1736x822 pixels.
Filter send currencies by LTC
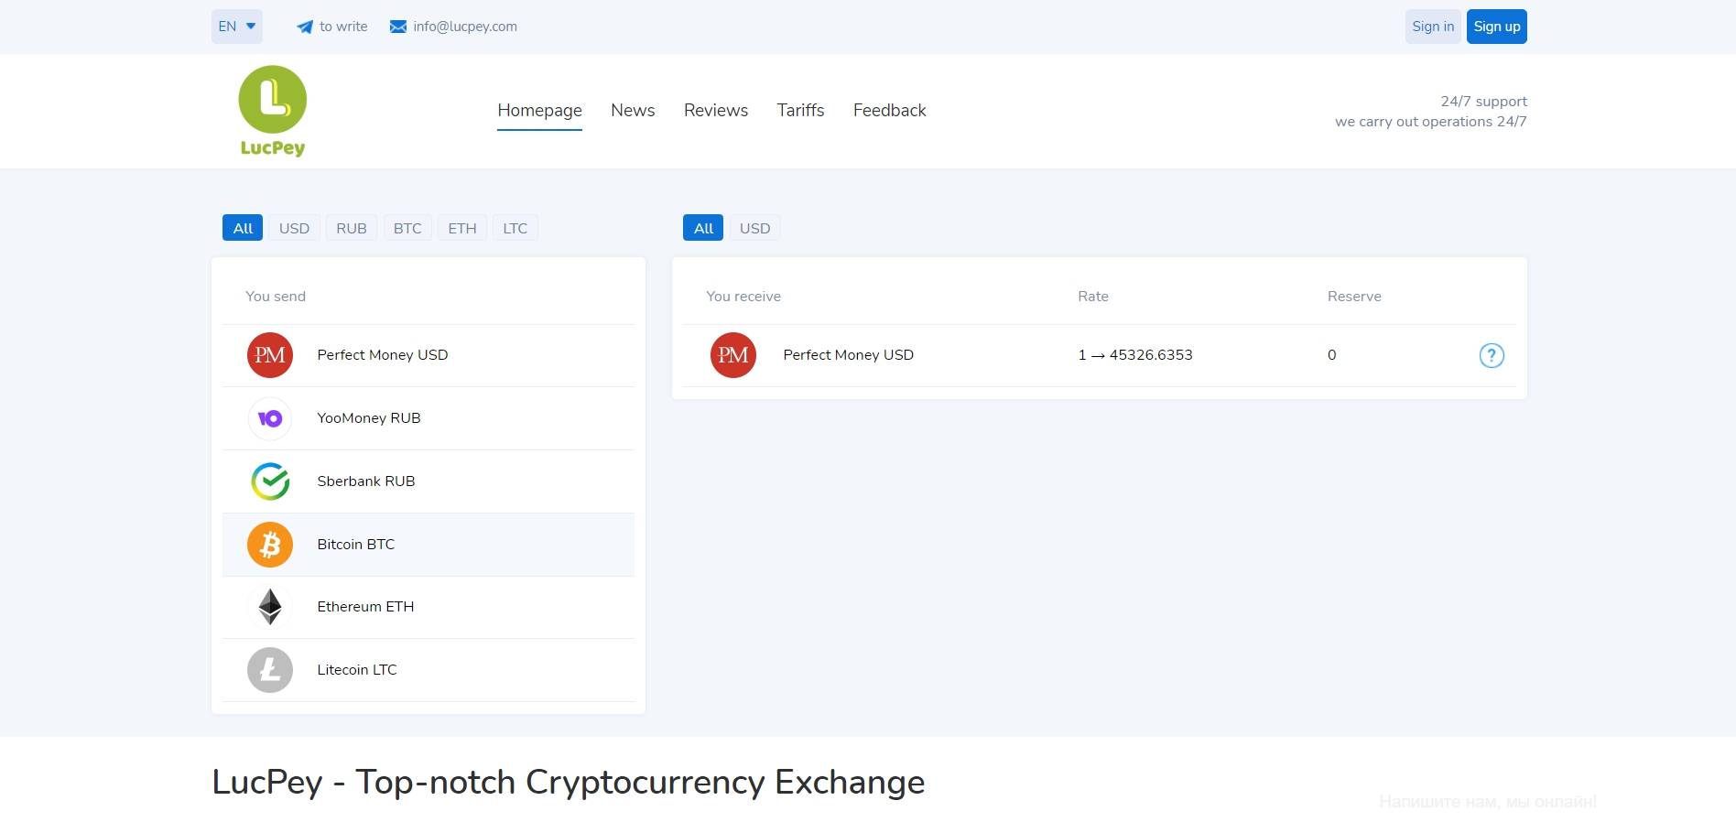pos(515,228)
